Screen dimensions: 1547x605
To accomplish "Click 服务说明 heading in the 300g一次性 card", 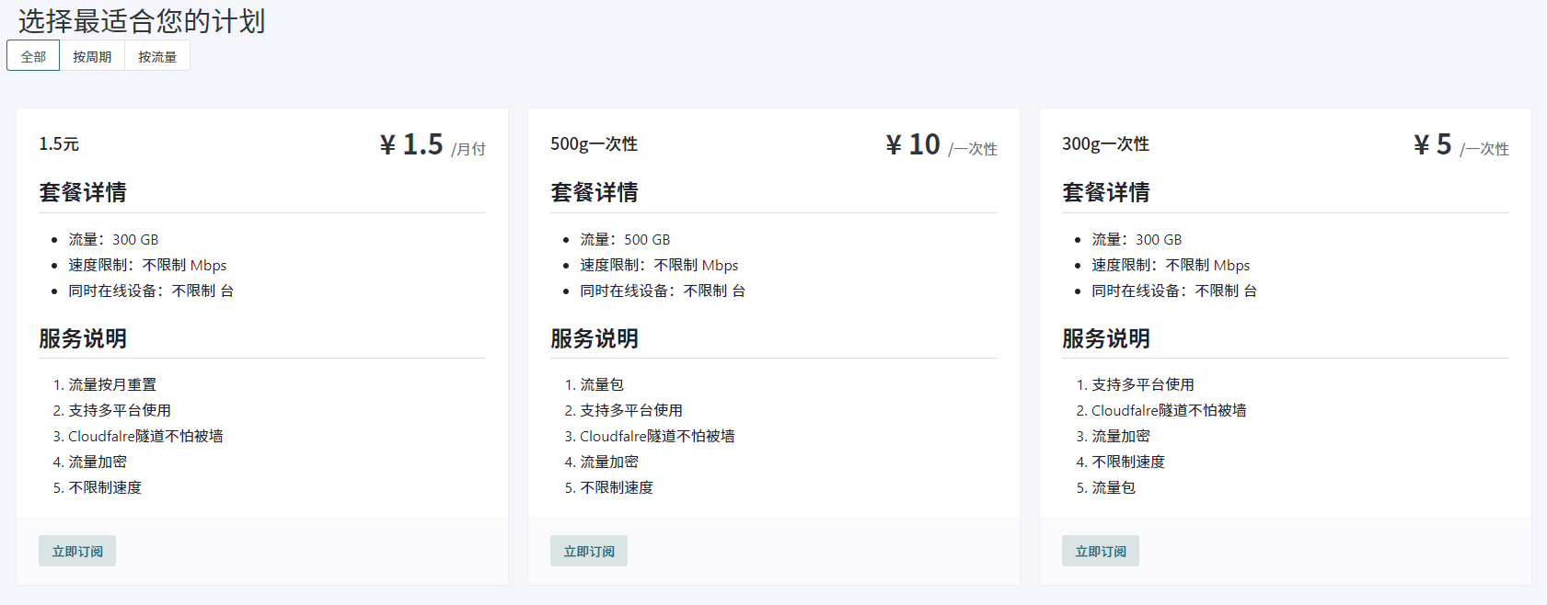I will [x=1106, y=338].
